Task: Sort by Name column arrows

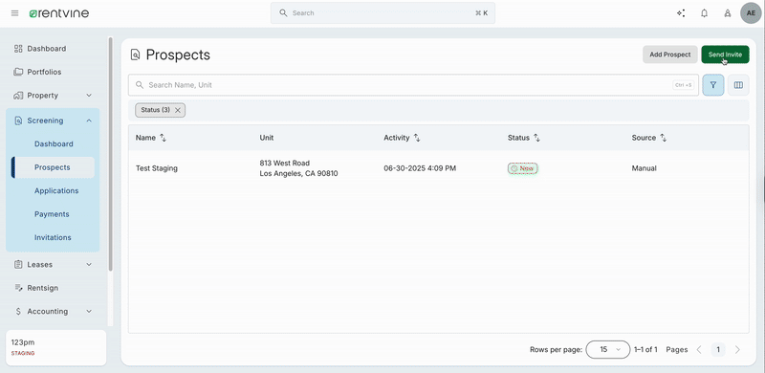Action: tap(163, 138)
